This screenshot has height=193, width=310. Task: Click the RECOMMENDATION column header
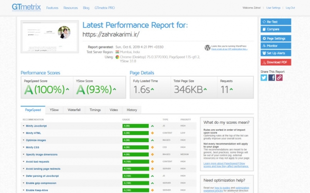point(33,120)
